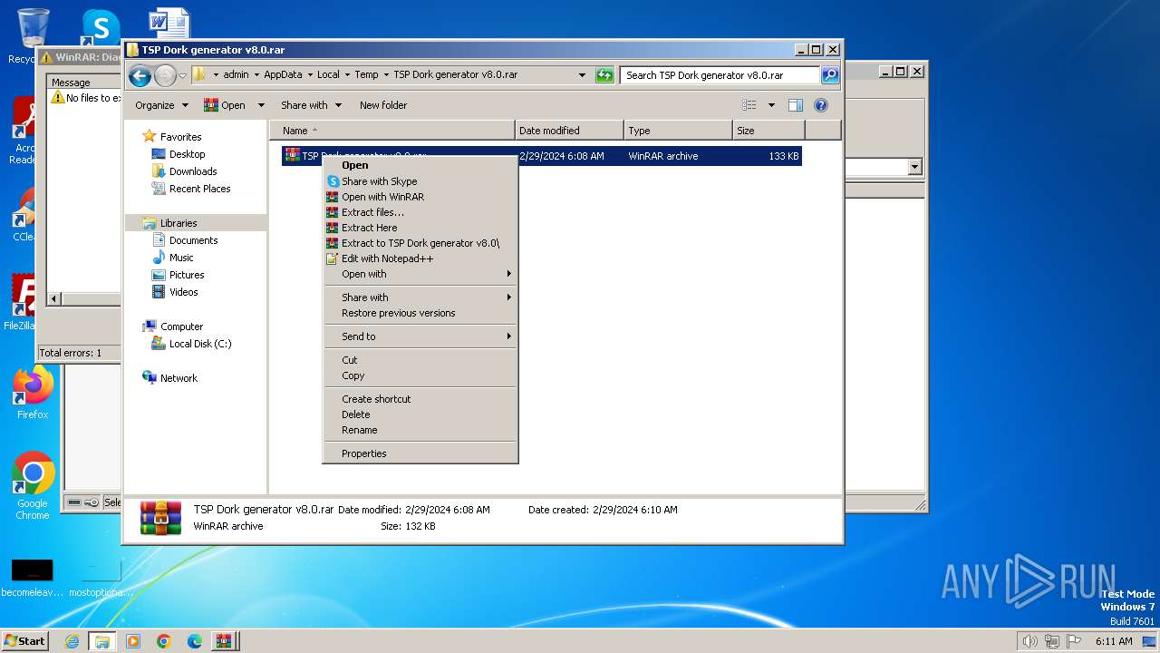Open the Documents library
Screen dimensions: 1160x653
click(x=193, y=240)
